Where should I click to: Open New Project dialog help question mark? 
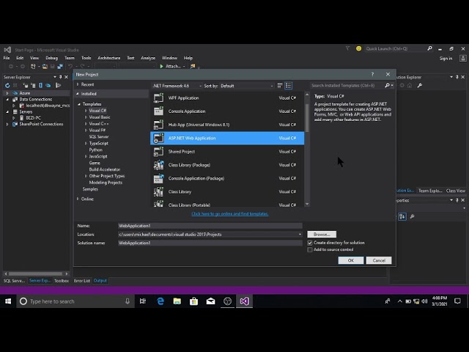pyautogui.click(x=372, y=74)
